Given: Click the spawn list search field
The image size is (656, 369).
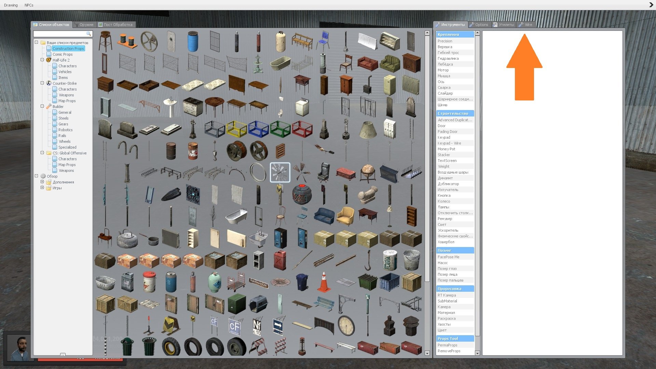Looking at the screenshot, I should 60,34.
